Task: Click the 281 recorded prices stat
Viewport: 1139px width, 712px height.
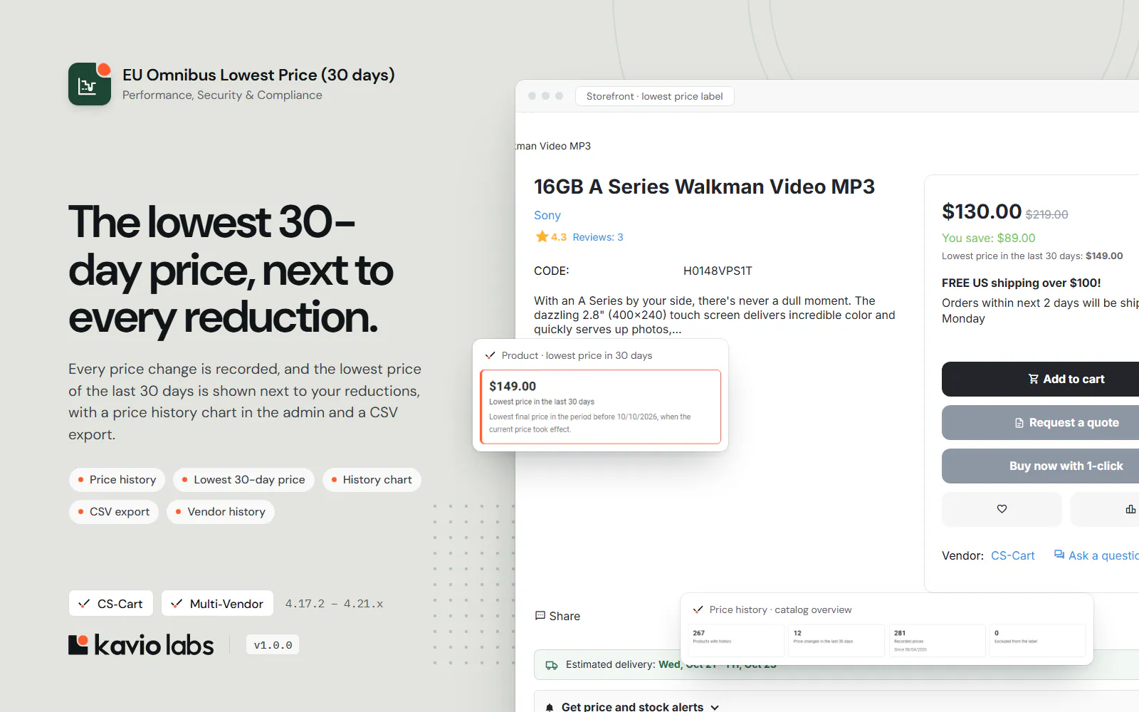Action: [x=937, y=640]
